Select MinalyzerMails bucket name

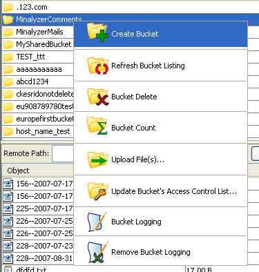39,32
